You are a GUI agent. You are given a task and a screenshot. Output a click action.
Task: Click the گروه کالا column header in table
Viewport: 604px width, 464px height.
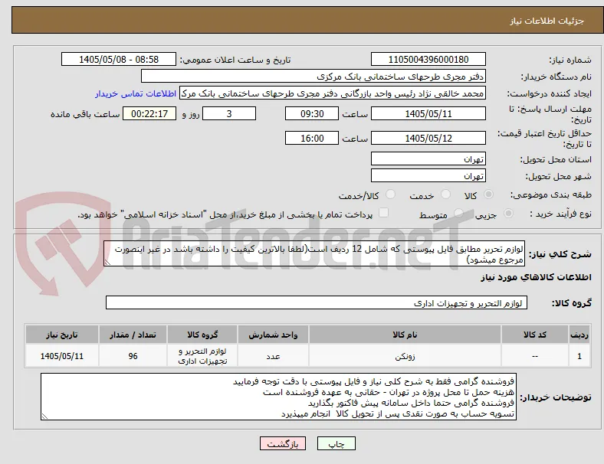coord(202,335)
